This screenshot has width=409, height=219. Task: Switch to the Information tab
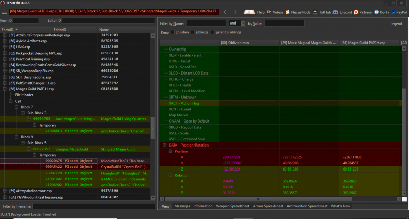point(202,206)
